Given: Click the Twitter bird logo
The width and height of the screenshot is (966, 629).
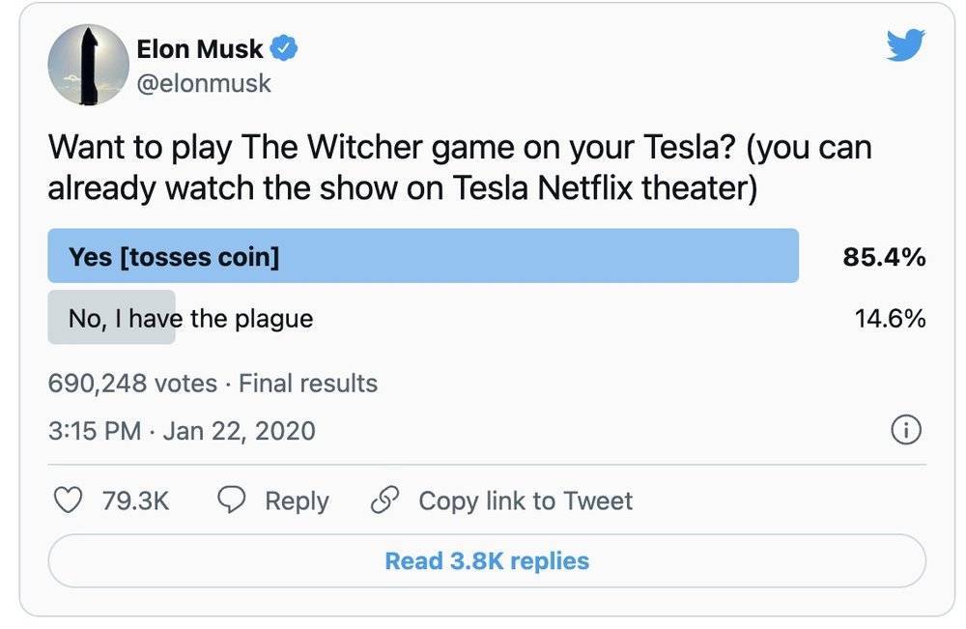Looking at the screenshot, I should (x=905, y=45).
